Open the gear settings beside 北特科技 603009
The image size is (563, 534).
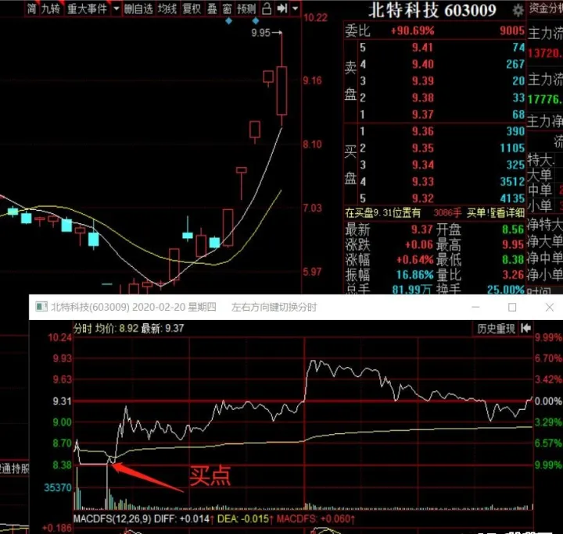tap(518, 11)
